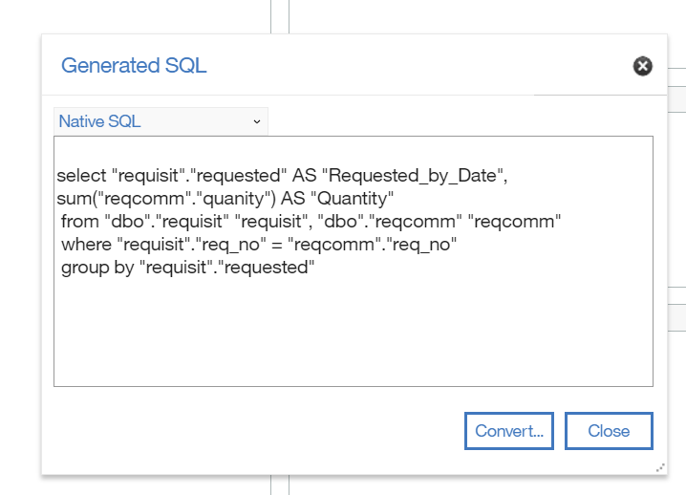The height and width of the screenshot is (495, 686).
Task: Click the "Requested_by_Date" alias text
Action: click(x=412, y=176)
